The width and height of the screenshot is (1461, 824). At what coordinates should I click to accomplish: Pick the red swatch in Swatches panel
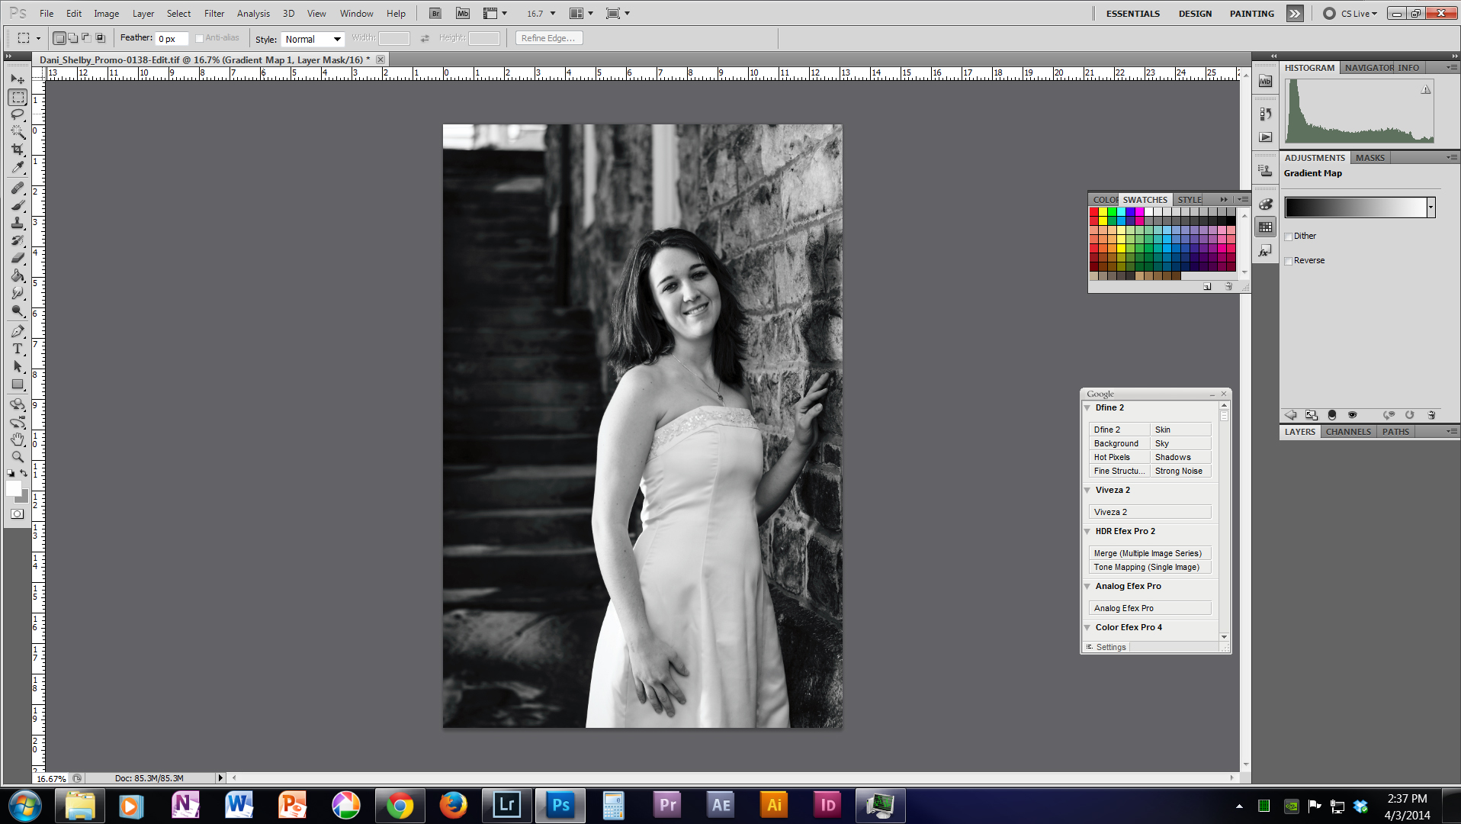(1093, 212)
